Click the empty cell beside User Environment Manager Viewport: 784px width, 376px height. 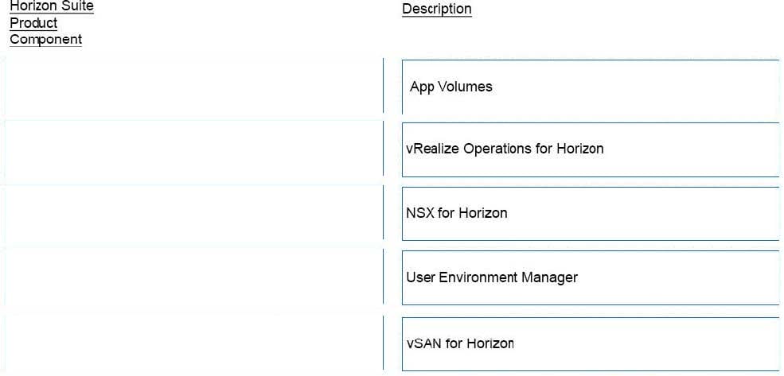[x=193, y=277]
